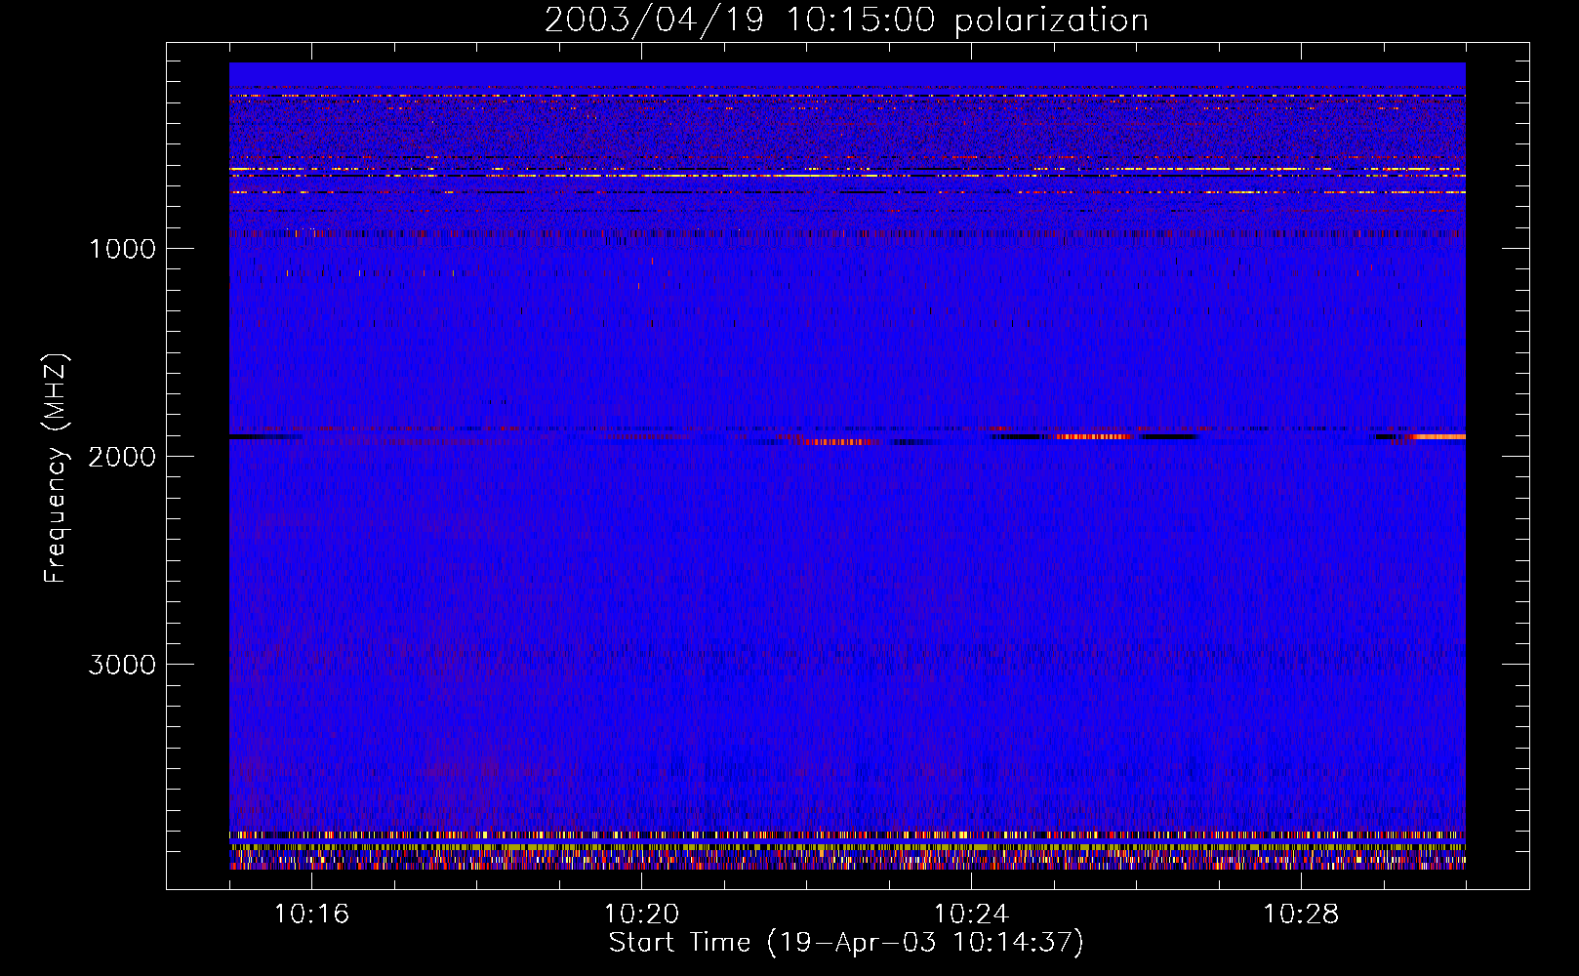Click the '1000' frequency tick label

122,249
